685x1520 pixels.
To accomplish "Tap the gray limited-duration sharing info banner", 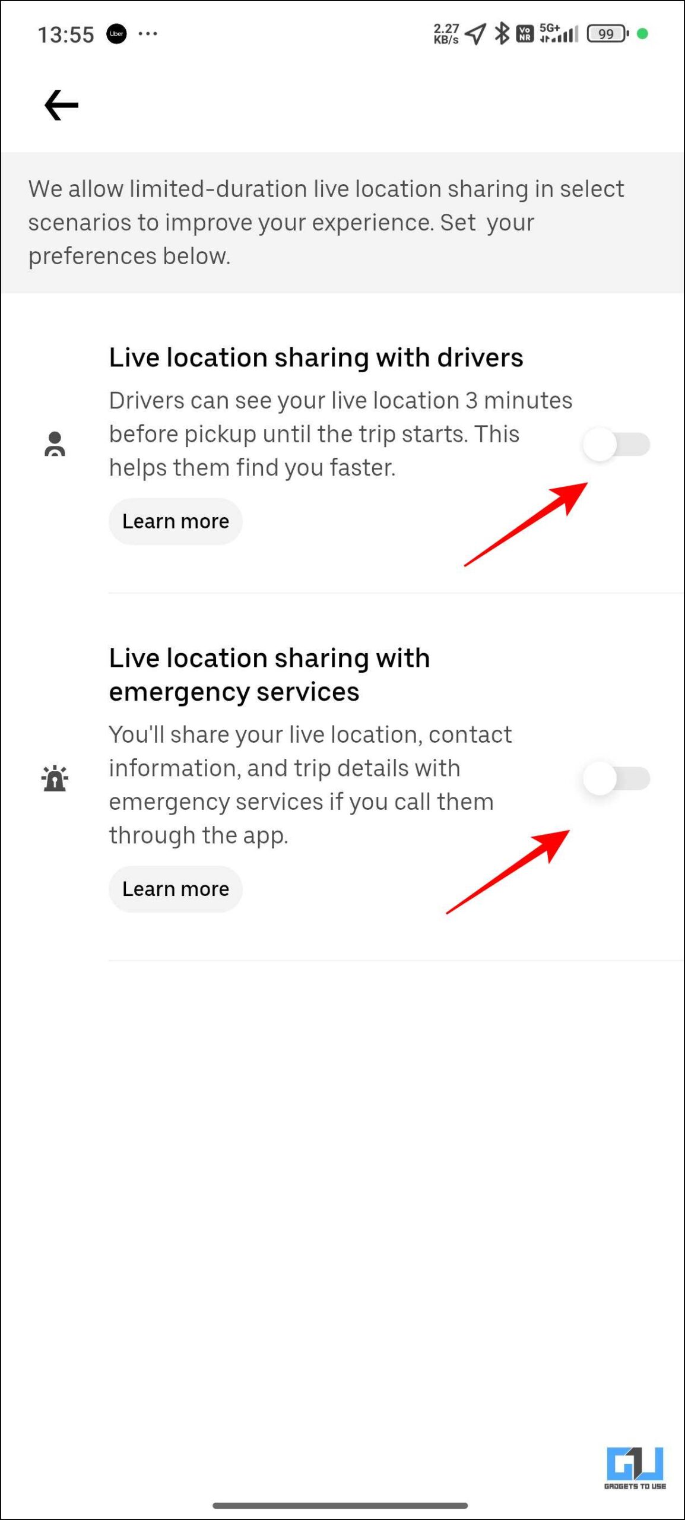I will point(342,223).
